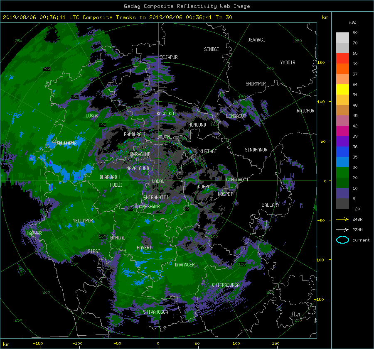Click the SINDGI city label
This screenshot has width=374, height=349.
tap(212, 49)
